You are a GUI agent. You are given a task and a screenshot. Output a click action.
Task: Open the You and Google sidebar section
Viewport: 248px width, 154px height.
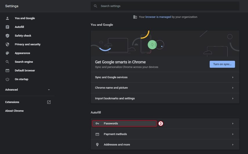[x=25, y=18]
